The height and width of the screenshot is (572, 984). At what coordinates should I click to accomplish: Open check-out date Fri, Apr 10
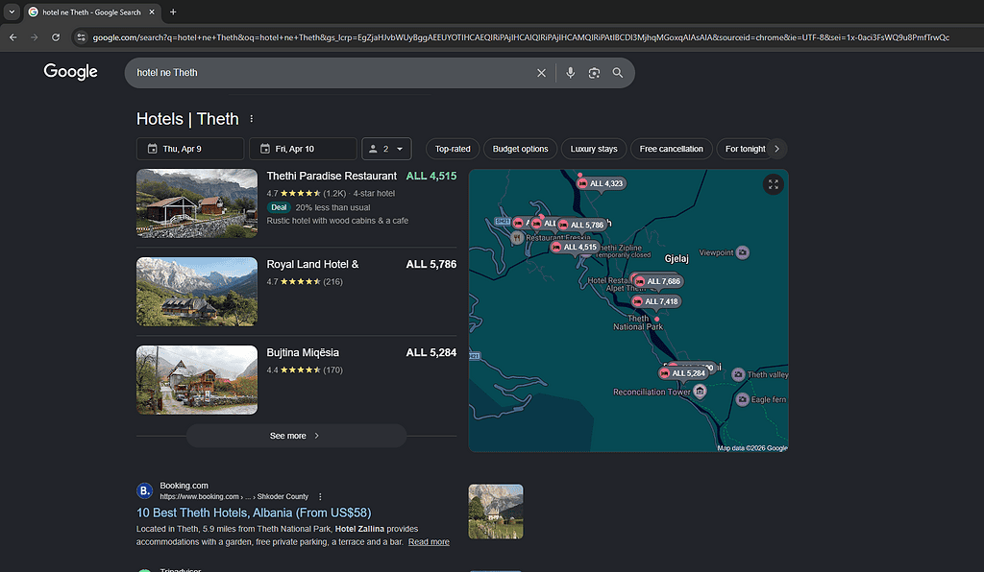coord(303,149)
